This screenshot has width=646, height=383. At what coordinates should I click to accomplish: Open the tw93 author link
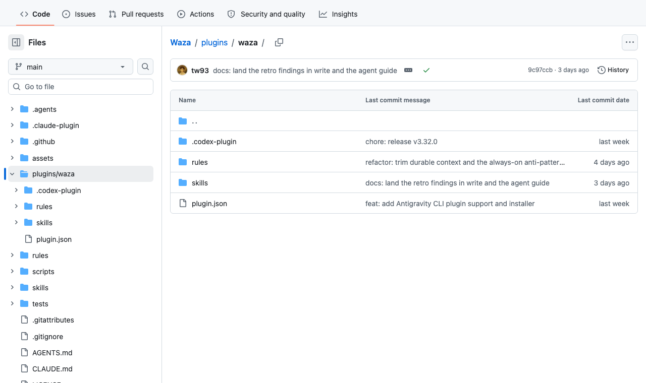point(200,71)
